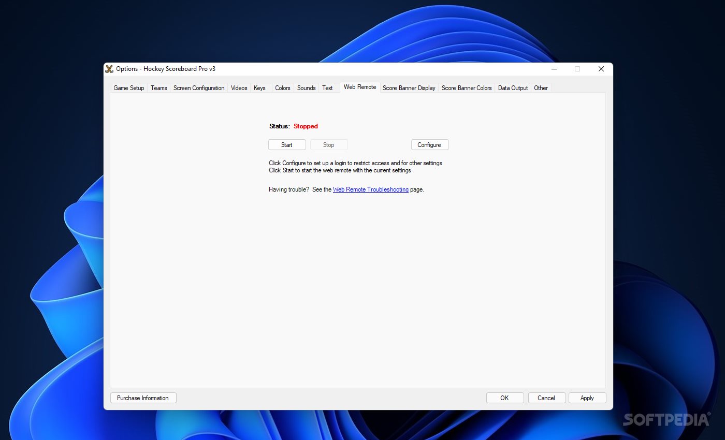
Task: Click the 'Click Configure to set up a login' instruction
Action: click(x=355, y=163)
